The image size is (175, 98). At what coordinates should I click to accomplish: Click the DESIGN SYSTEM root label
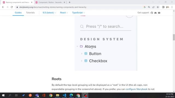point(102,39)
